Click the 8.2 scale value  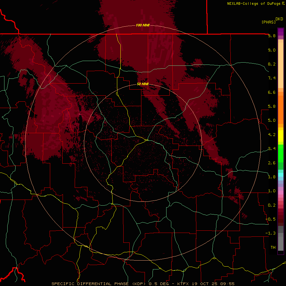(272, 64)
